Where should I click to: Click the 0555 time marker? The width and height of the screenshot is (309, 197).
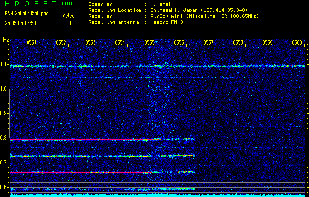point(149,43)
